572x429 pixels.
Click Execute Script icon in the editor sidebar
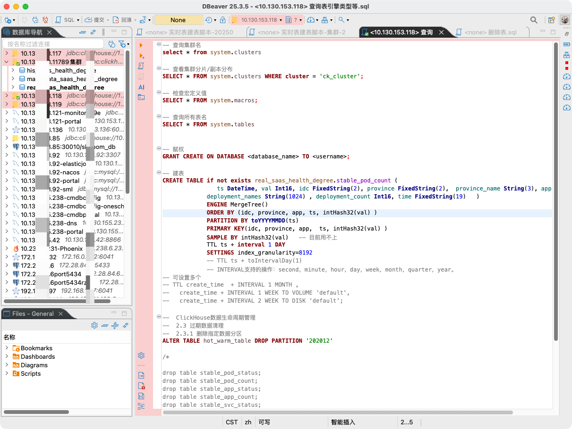141,66
